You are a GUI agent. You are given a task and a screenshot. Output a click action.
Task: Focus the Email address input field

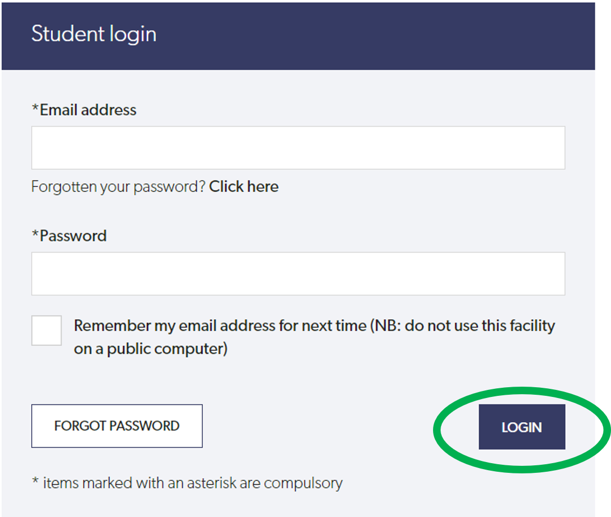[x=298, y=148]
